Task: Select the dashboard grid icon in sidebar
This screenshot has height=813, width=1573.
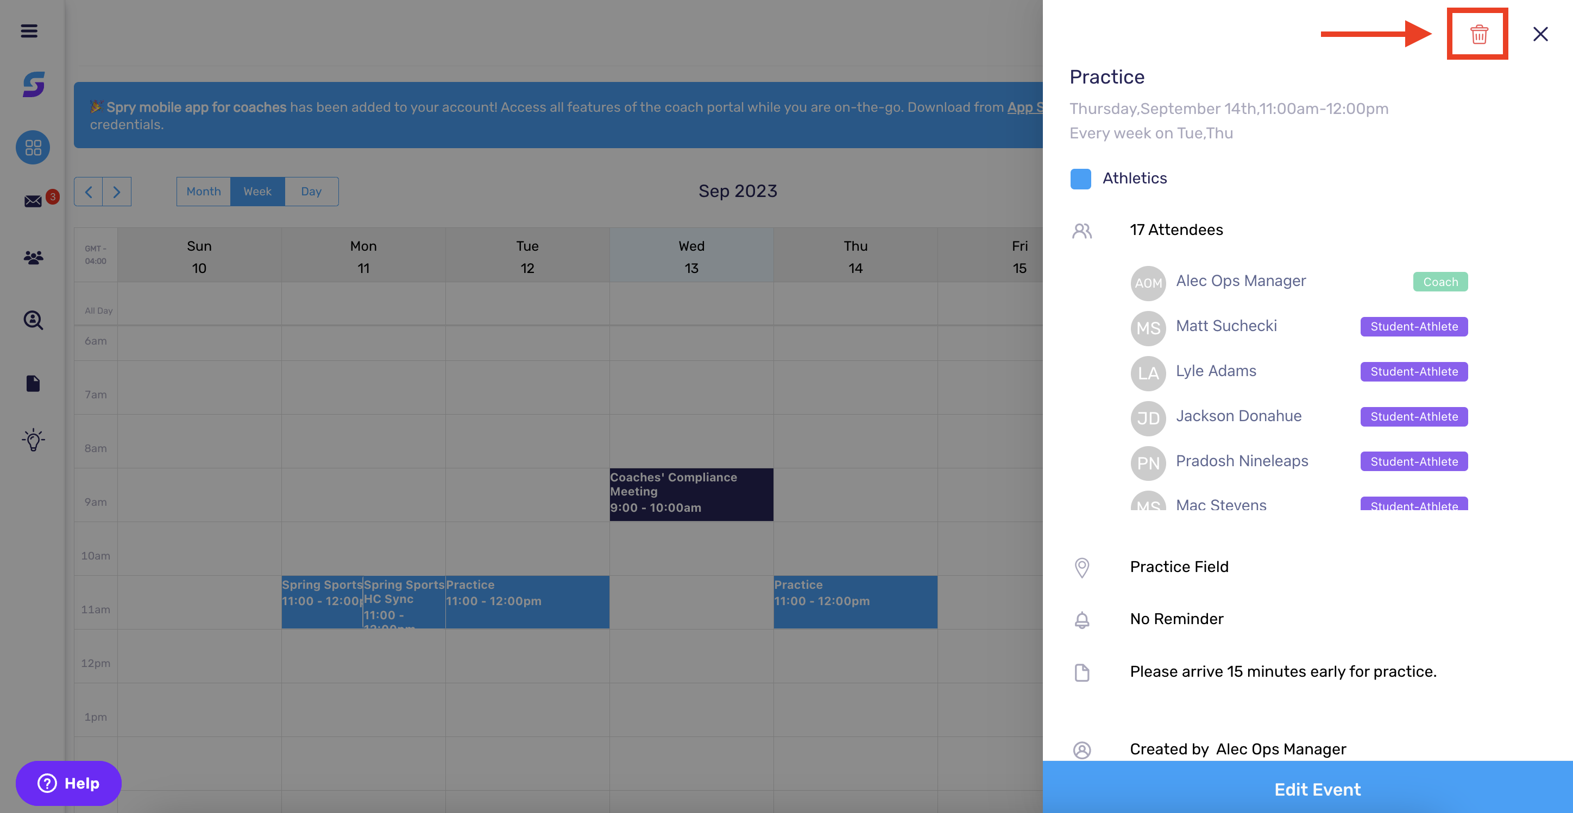Action: (33, 147)
